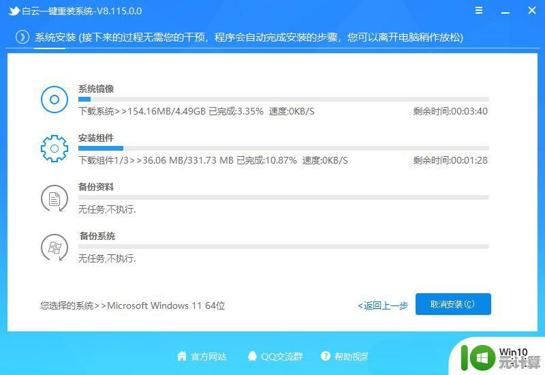This screenshot has width=545, height=375.
Task: Click the QQ penguin icon
Action: click(x=252, y=356)
